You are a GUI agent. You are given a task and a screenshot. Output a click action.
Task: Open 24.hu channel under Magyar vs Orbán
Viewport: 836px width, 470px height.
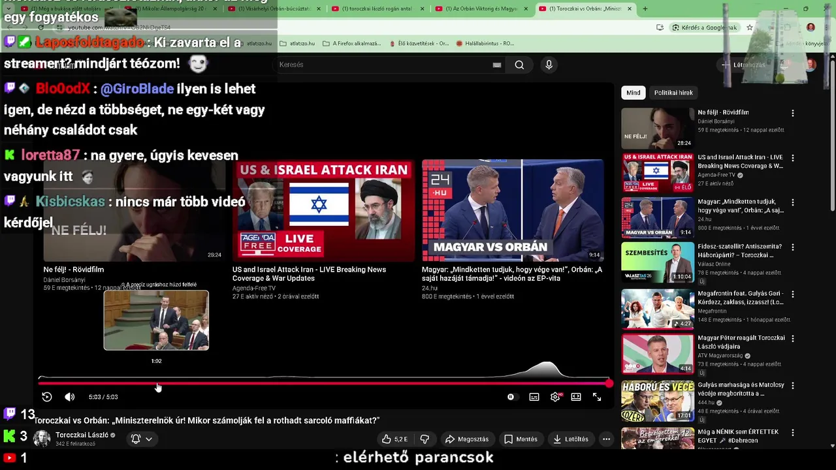point(429,288)
